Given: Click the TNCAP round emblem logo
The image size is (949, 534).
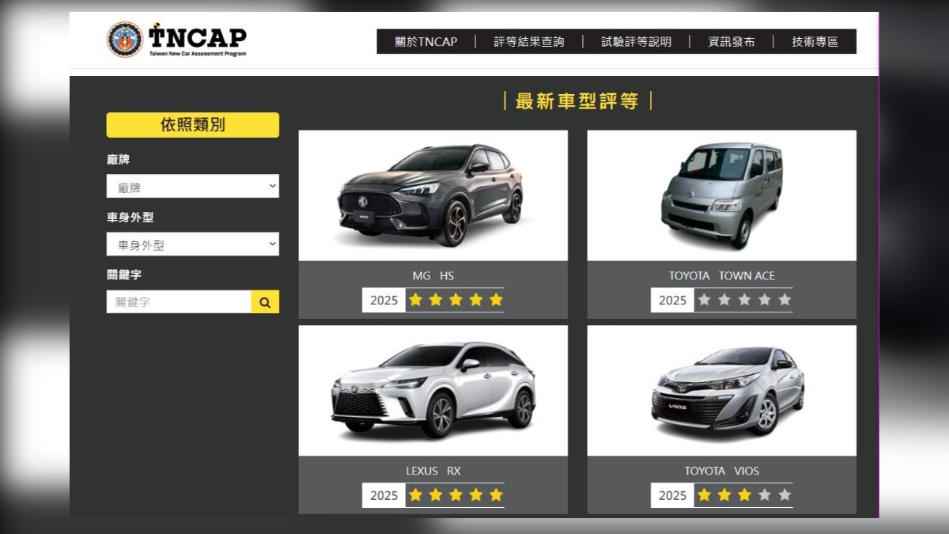Looking at the screenshot, I should coord(125,40).
